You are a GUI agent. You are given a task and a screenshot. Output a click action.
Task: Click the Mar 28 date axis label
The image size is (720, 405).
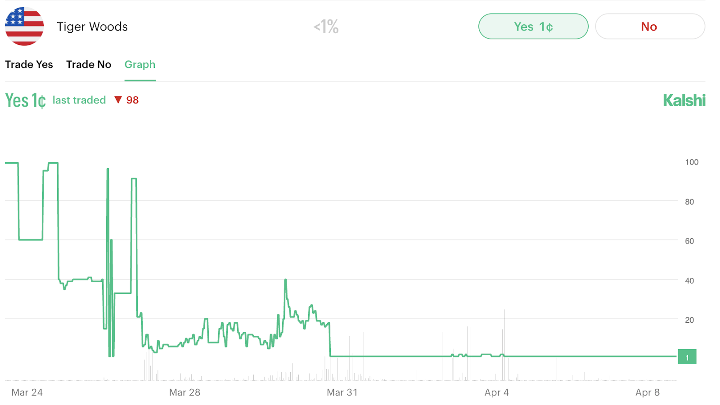click(x=184, y=392)
